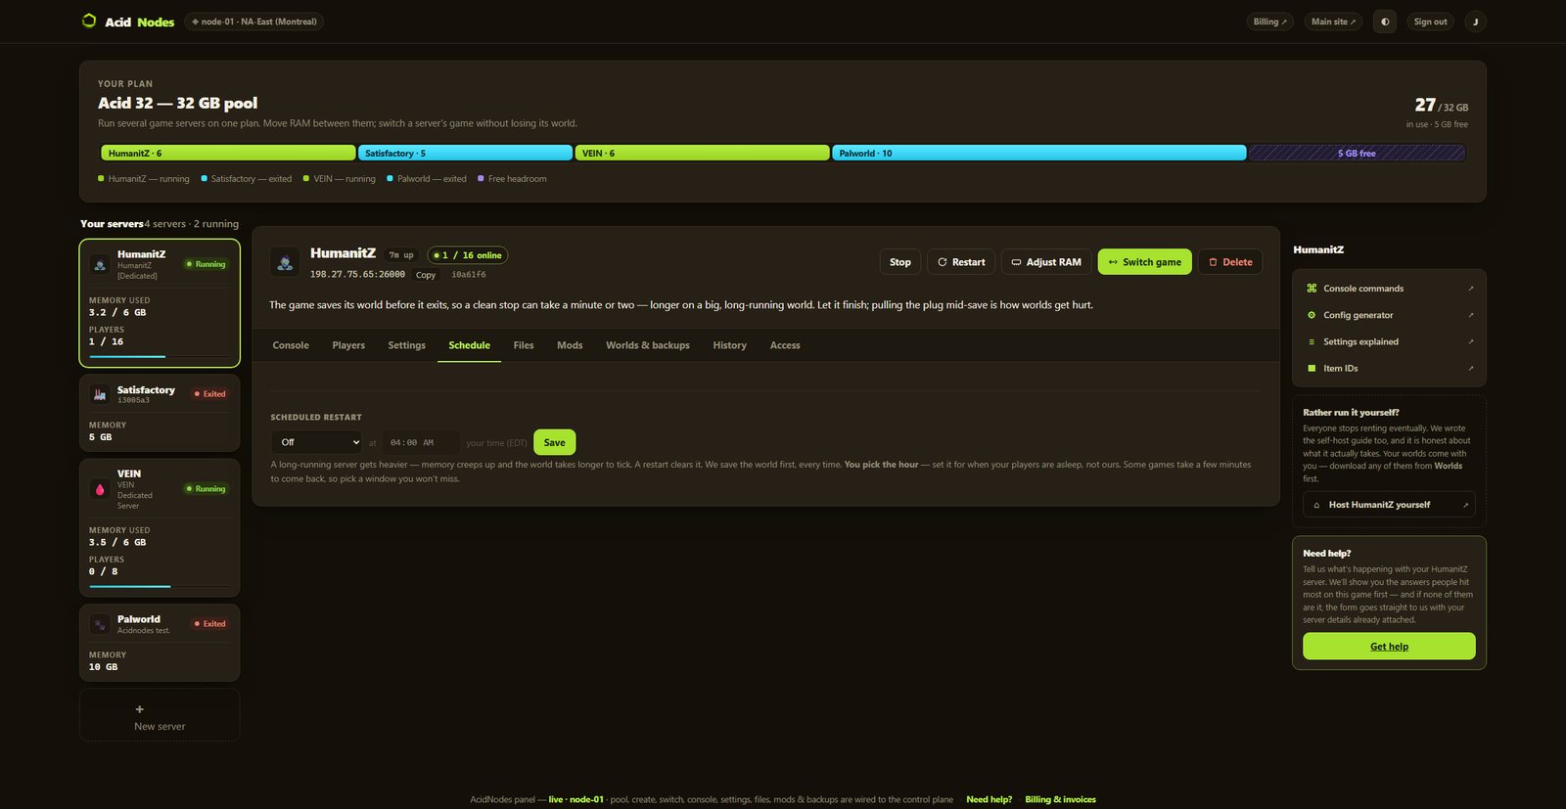Screen dimensions: 1566x809
Task: Click the HumanitZ game icon in server list
Action: click(x=100, y=264)
